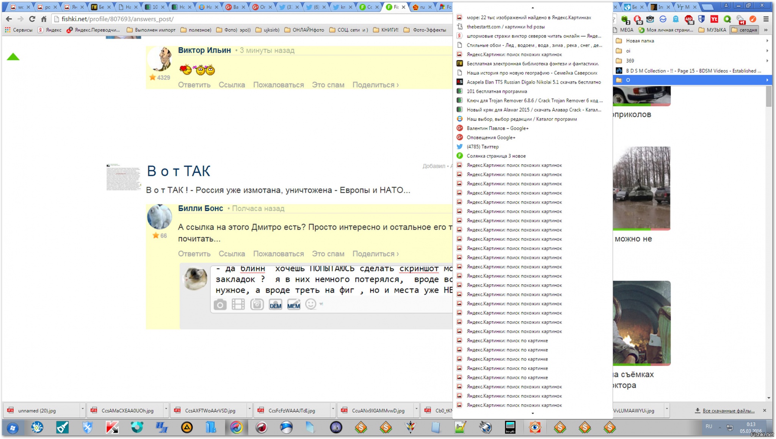The image size is (776, 439).
Task: Click the red Yt extension icon
Action: [x=714, y=19]
